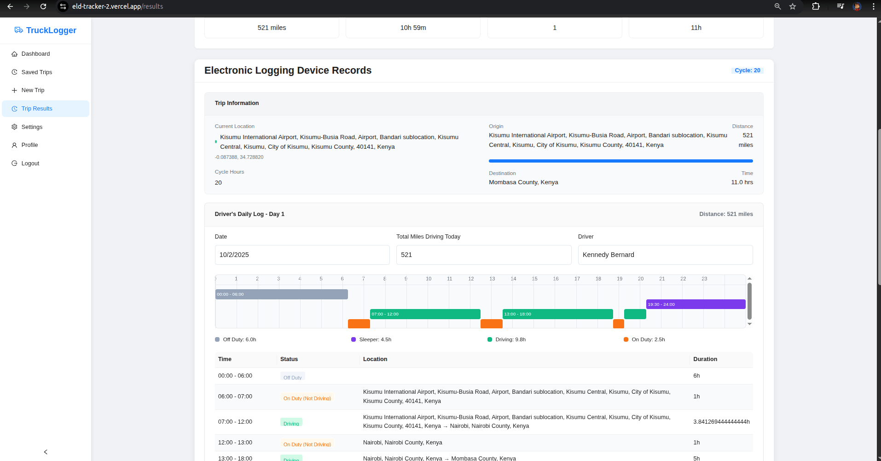Click the green 07:00 - 12:00 driving bar
The image size is (881, 461).
point(425,314)
